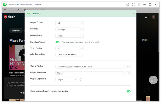
Task: Open Sample Rate 48 kHz dropdown
Action: (69, 36)
